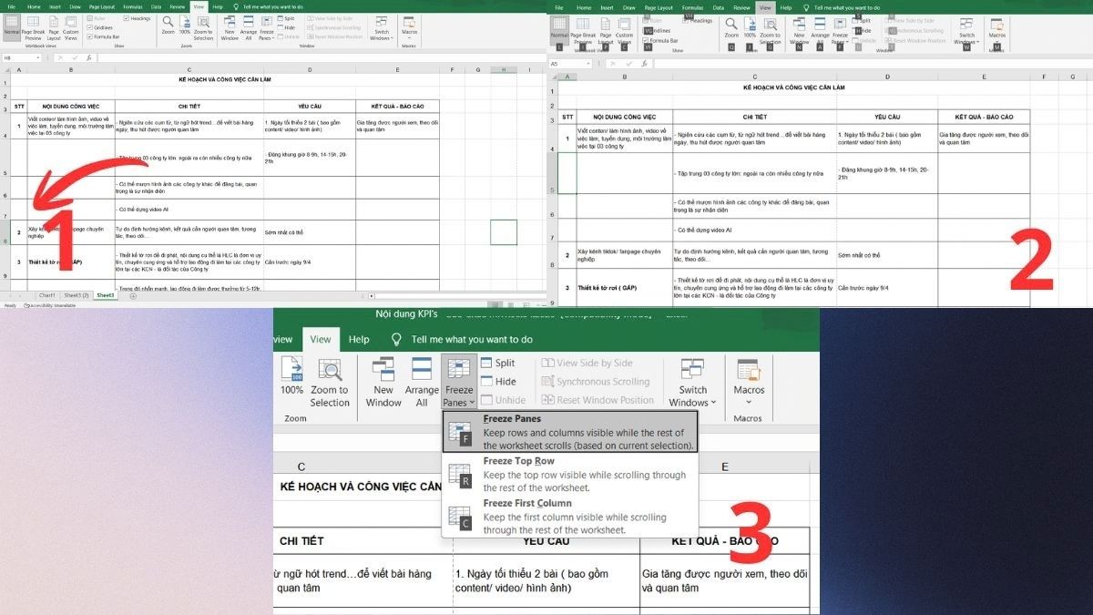Click New Window in top-left Excel window
Viewport: 1093px width, 615px height.
(x=230, y=28)
